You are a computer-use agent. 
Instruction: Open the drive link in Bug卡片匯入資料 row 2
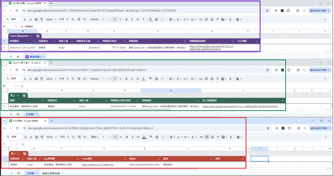click(x=240, y=106)
